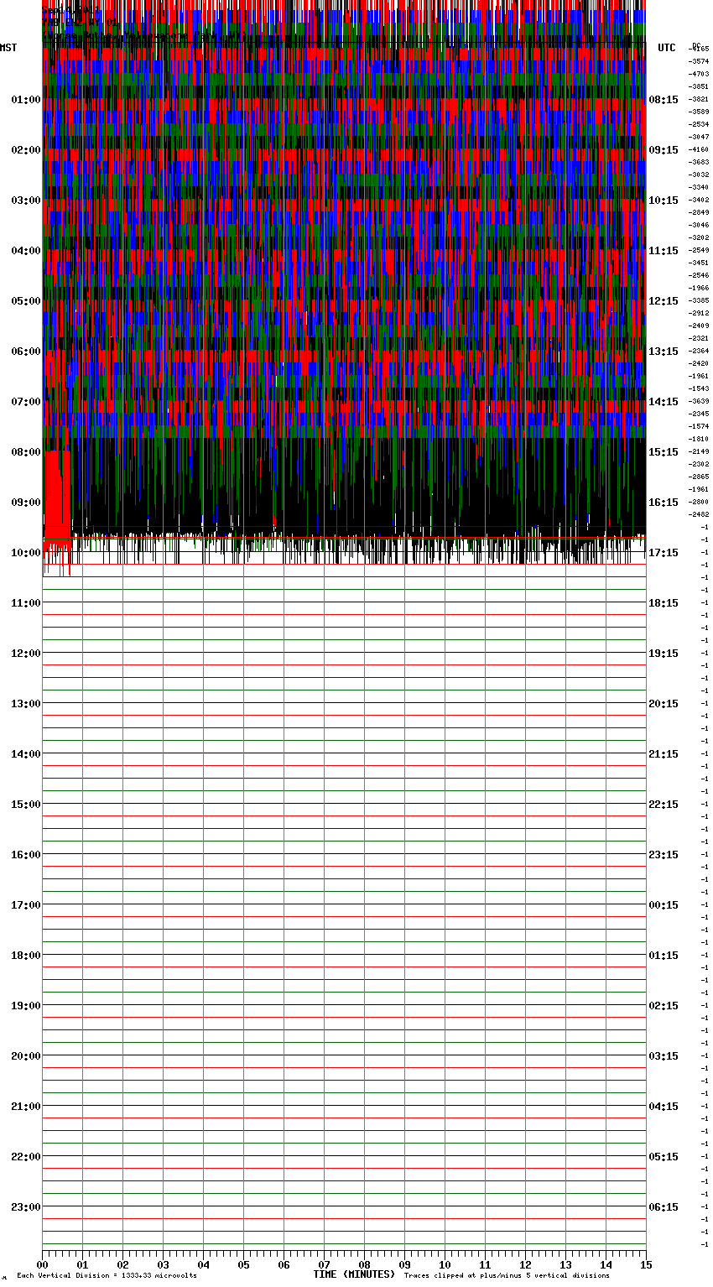Select the DC offset value -3451
The height and width of the screenshot is (1287, 713).
699,263
